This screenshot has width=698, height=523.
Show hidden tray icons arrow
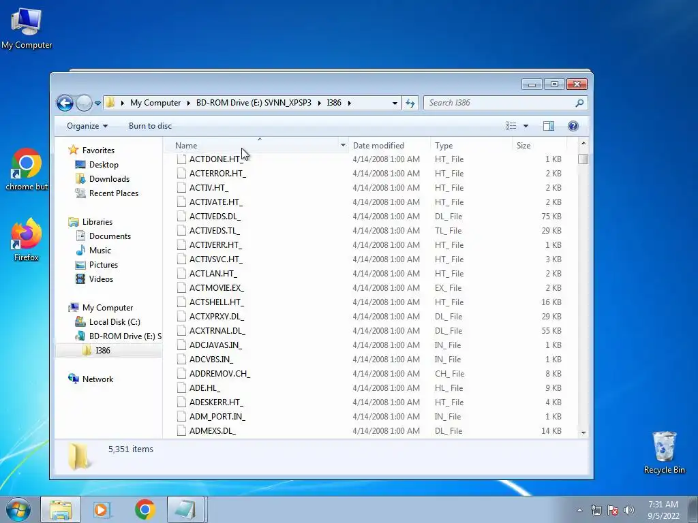coord(579,510)
